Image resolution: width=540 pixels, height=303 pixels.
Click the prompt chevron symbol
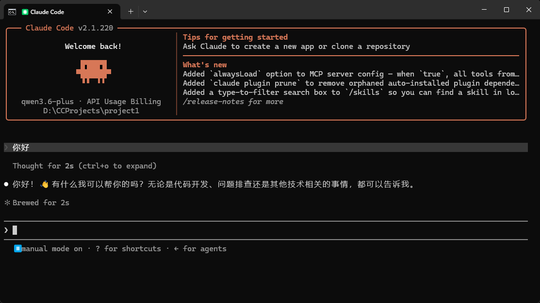(x=6, y=230)
